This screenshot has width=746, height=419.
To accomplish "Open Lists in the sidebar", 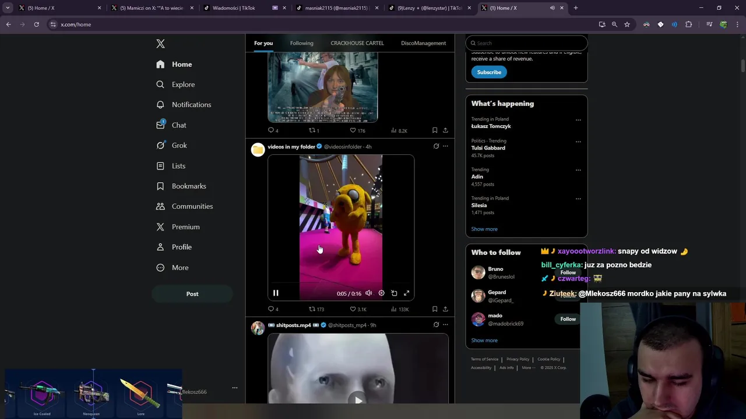I will (171, 166).
